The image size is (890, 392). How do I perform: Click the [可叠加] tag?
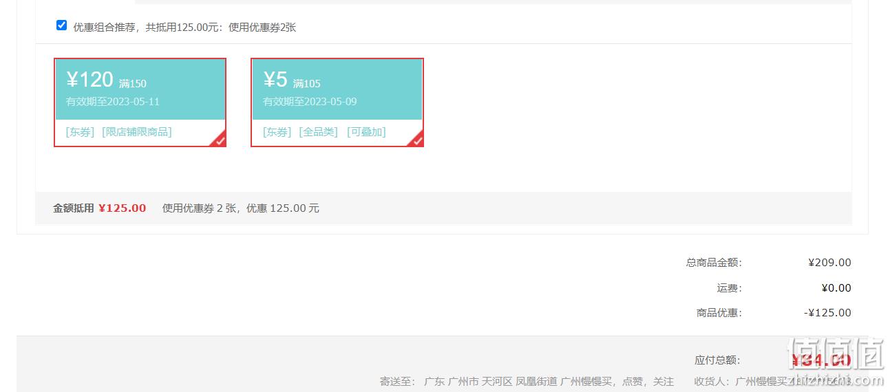click(366, 132)
